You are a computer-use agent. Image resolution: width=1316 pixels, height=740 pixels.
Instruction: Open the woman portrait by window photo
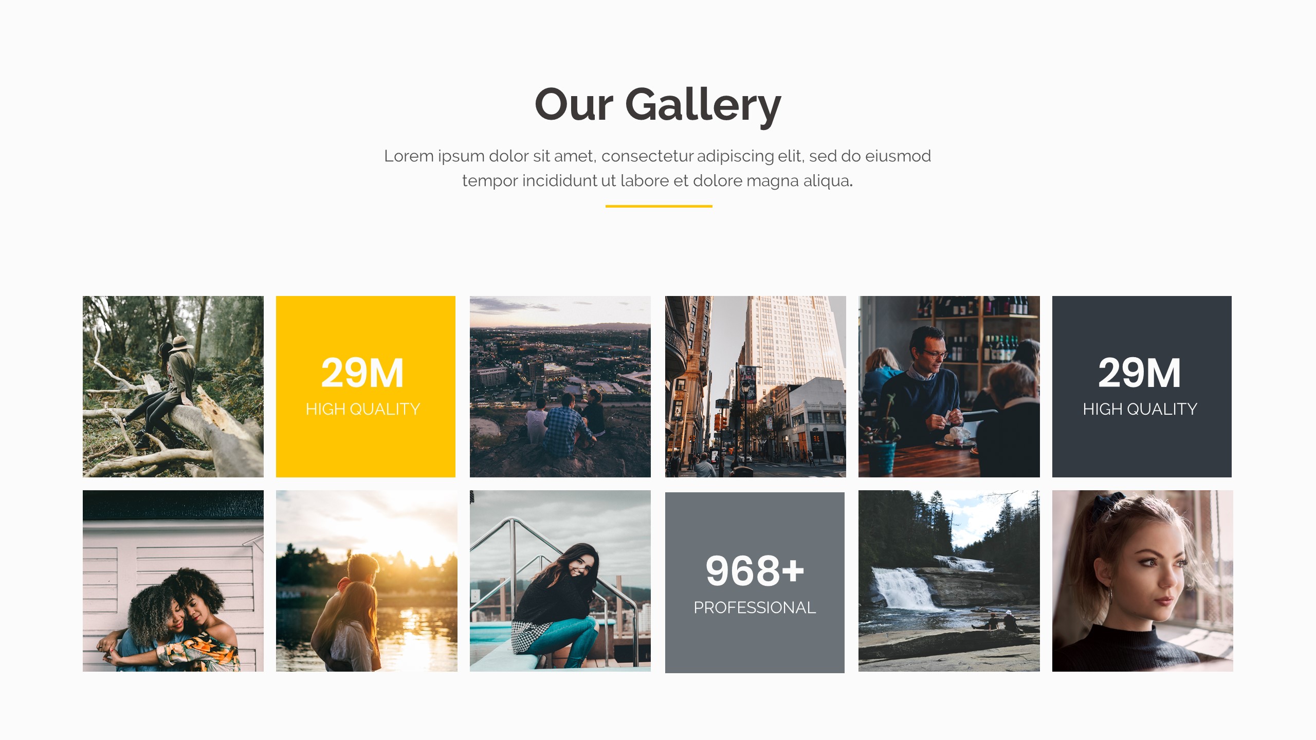(1143, 581)
